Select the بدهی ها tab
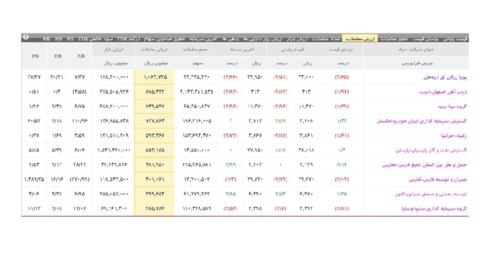 (231, 38)
